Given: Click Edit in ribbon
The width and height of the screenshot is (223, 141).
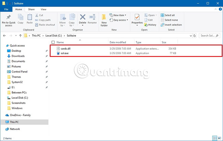Looking at the screenshot, I should click(149, 20).
